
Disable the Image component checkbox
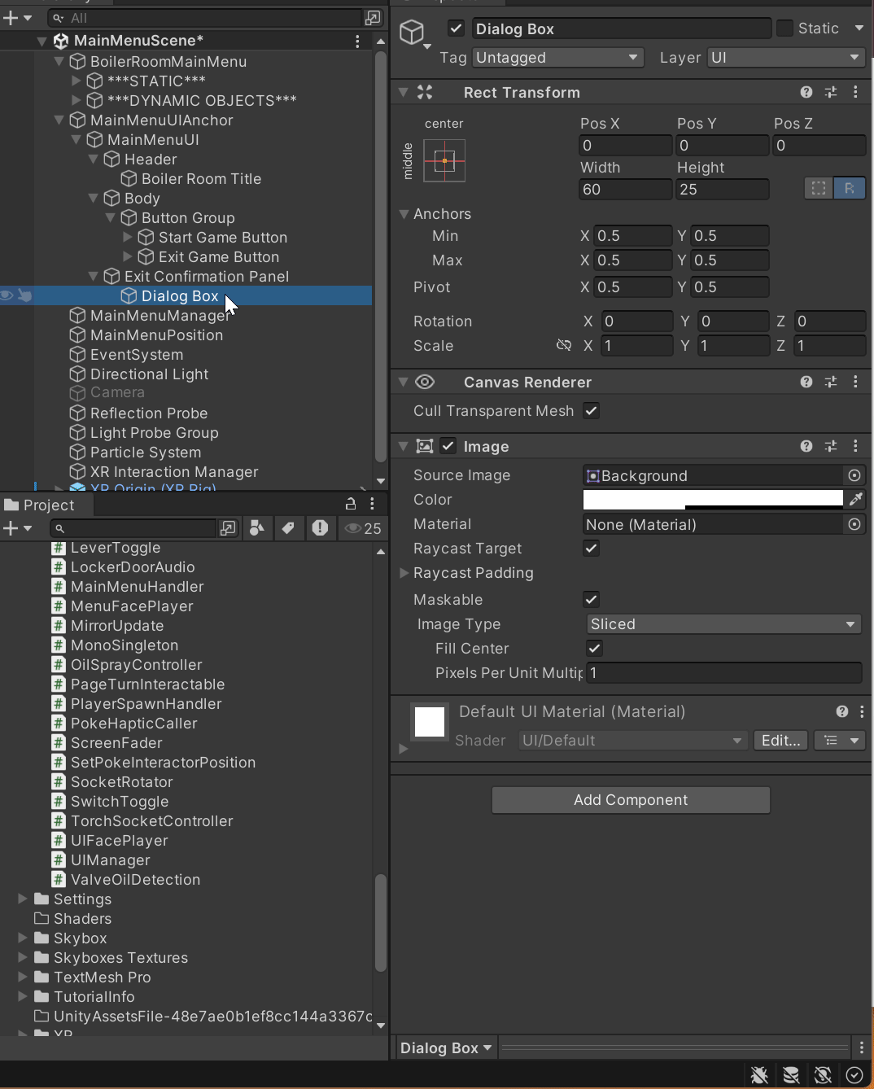pyautogui.click(x=448, y=446)
